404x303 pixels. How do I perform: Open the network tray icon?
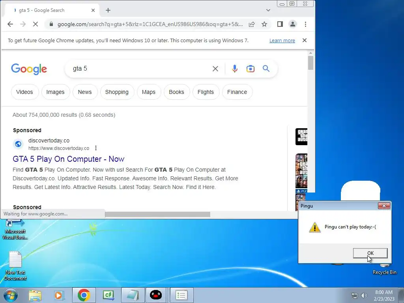pos(355,296)
